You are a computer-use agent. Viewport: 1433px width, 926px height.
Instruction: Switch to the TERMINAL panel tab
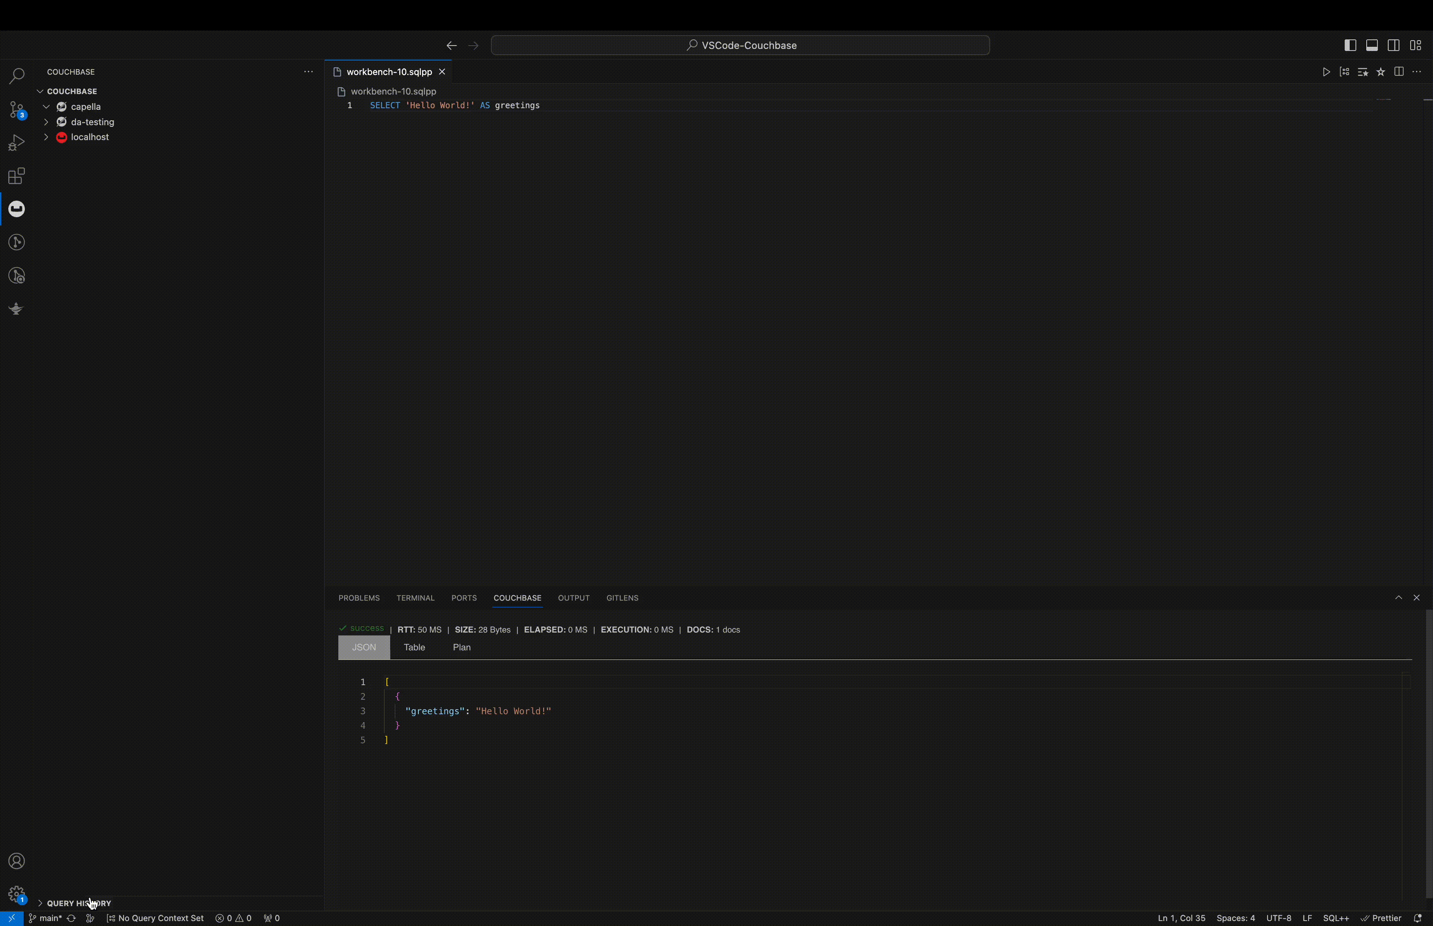pos(415,598)
